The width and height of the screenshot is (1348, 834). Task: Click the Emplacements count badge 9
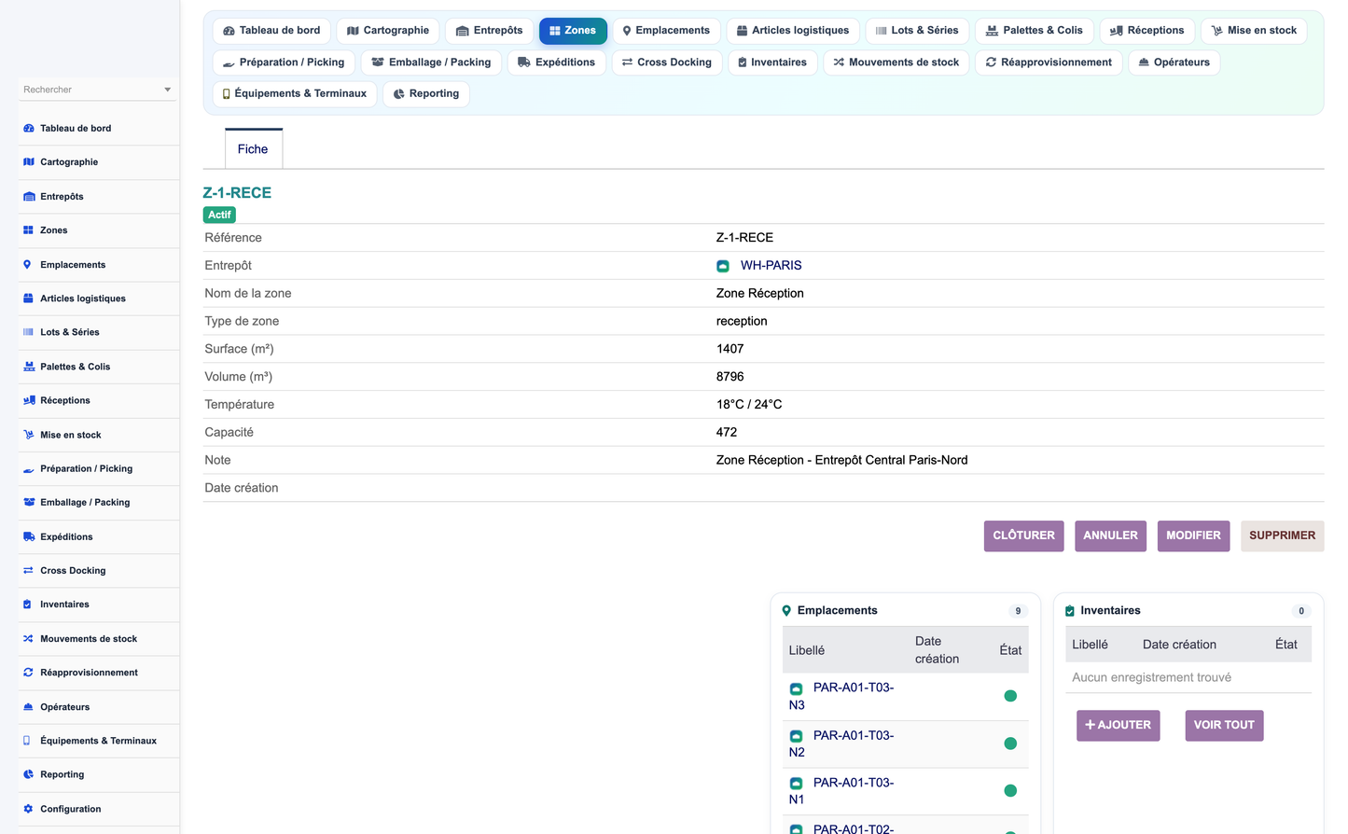point(1018,612)
